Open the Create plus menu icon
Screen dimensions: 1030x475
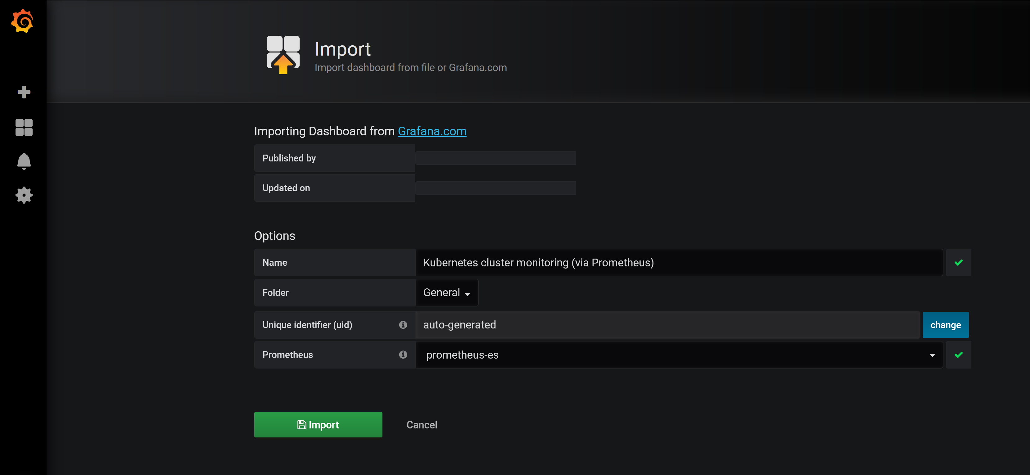24,92
